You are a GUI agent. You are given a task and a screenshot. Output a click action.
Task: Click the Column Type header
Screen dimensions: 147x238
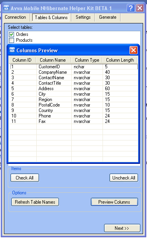(x=87, y=60)
